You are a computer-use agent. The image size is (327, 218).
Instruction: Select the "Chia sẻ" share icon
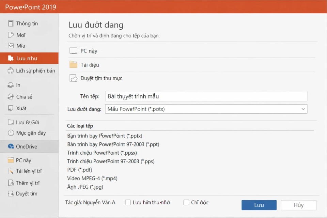point(11,96)
